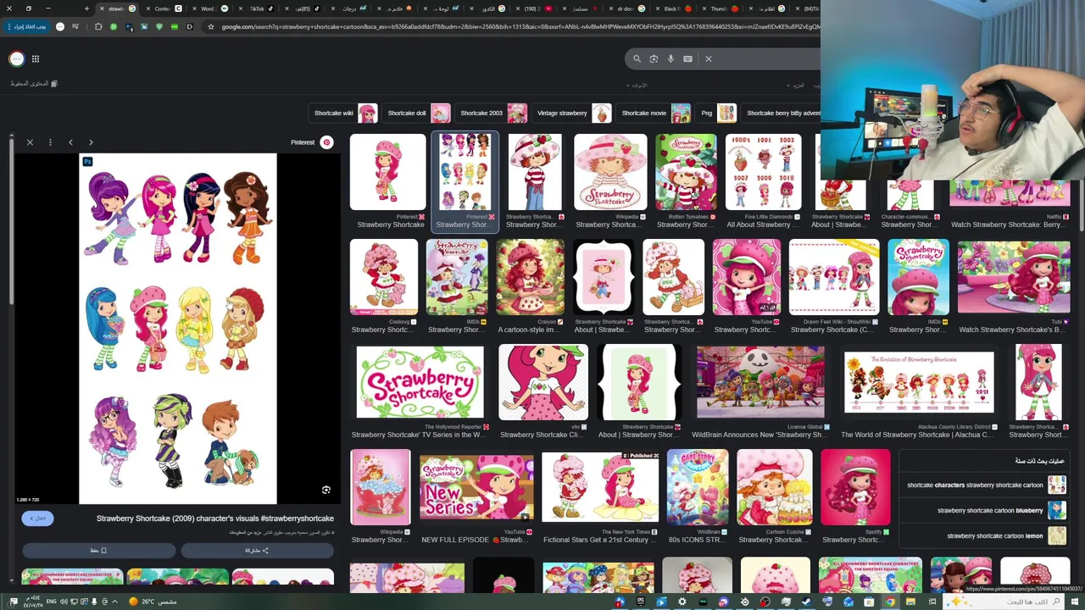This screenshot has width=1085, height=610.
Task: Select the Png filter chip
Action: (717, 113)
